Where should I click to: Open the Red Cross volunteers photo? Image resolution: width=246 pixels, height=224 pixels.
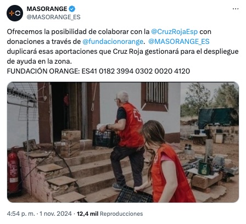click(123, 142)
